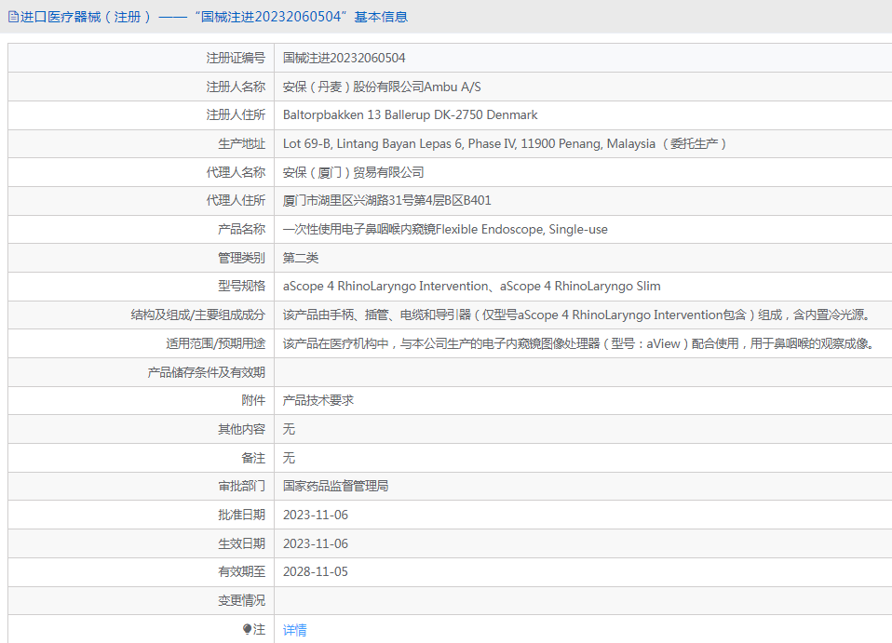Select the 有效期至 label
This screenshot has width=892, height=643.
(x=242, y=571)
